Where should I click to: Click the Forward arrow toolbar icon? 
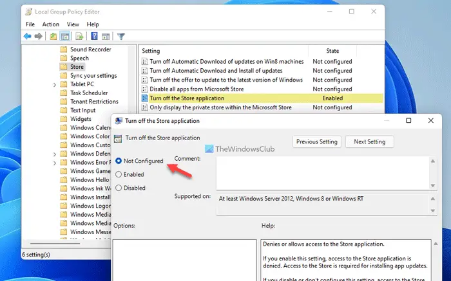point(38,37)
